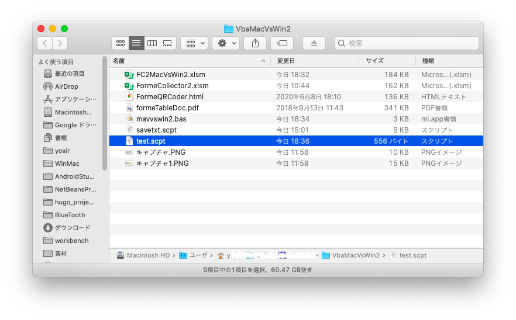Click the Eject toolbar button
The height and width of the screenshot is (320, 516).
tap(314, 43)
